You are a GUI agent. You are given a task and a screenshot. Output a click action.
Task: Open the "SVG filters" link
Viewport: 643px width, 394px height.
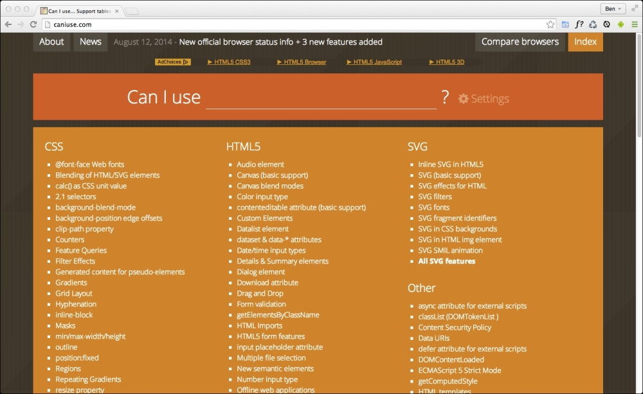(435, 196)
